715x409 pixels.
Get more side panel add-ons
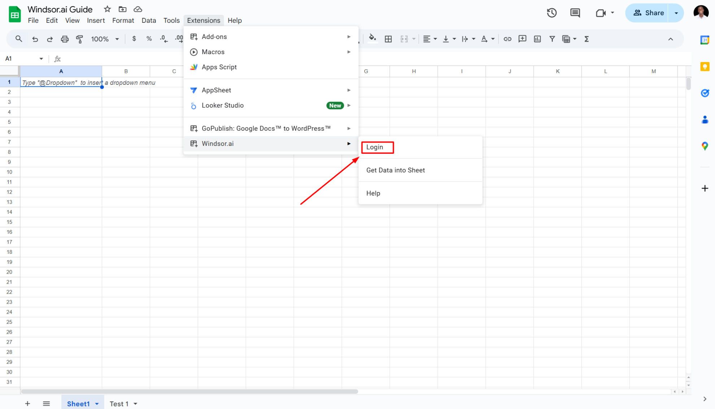click(705, 188)
